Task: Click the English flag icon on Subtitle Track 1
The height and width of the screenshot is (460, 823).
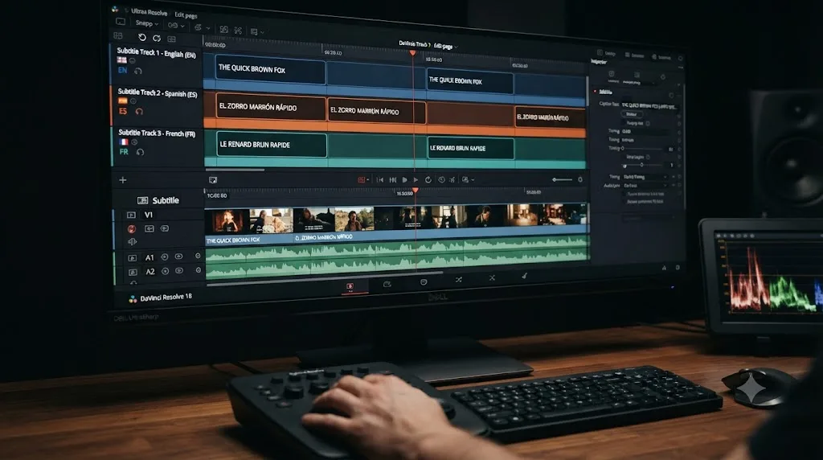Action: pyautogui.click(x=122, y=60)
